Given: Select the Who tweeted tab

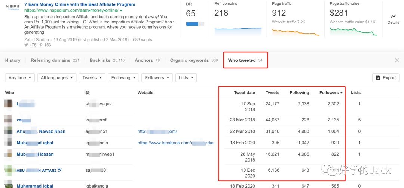Looking at the screenshot, I should (x=245, y=60).
